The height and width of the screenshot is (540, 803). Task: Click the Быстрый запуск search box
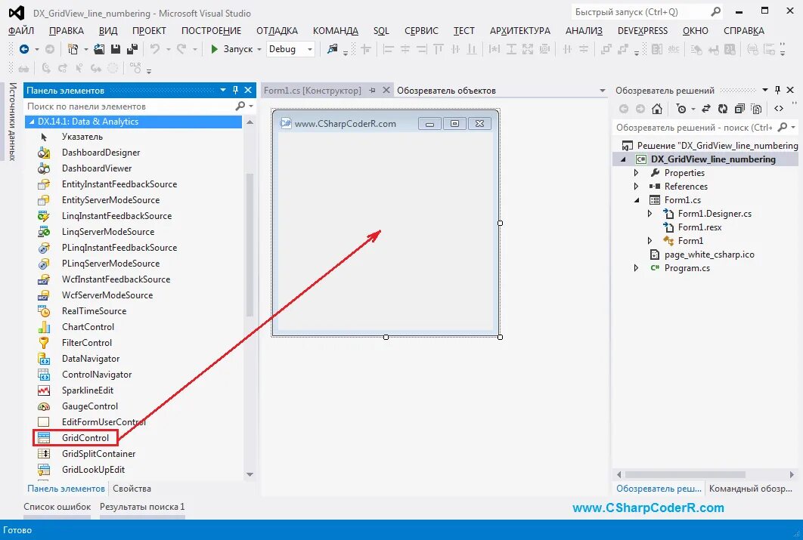pos(641,12)
